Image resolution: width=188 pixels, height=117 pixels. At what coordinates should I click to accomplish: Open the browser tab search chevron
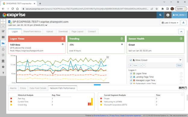click(164, 2)
